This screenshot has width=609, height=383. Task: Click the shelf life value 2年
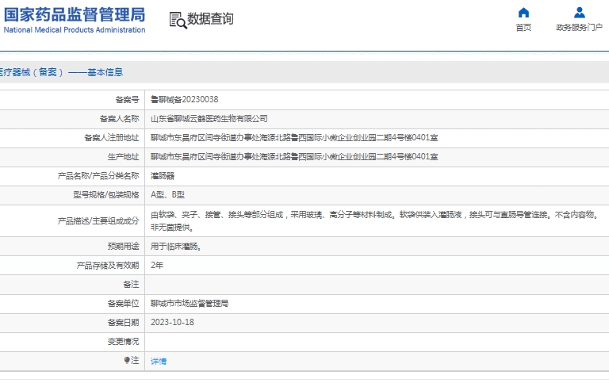click(x=157, y=266)
